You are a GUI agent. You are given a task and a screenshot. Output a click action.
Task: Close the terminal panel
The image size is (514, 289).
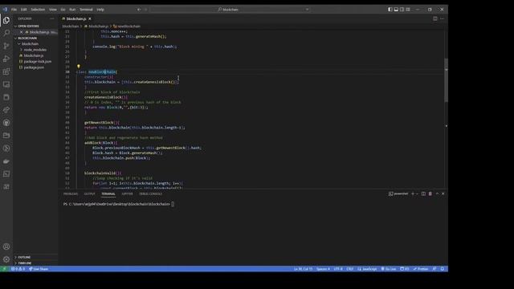point(443,193)
